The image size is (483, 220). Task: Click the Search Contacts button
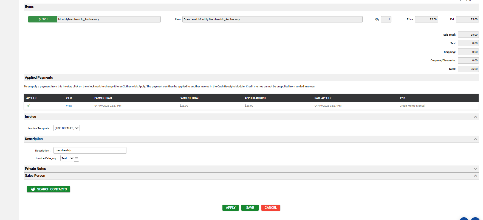(49, 189)
